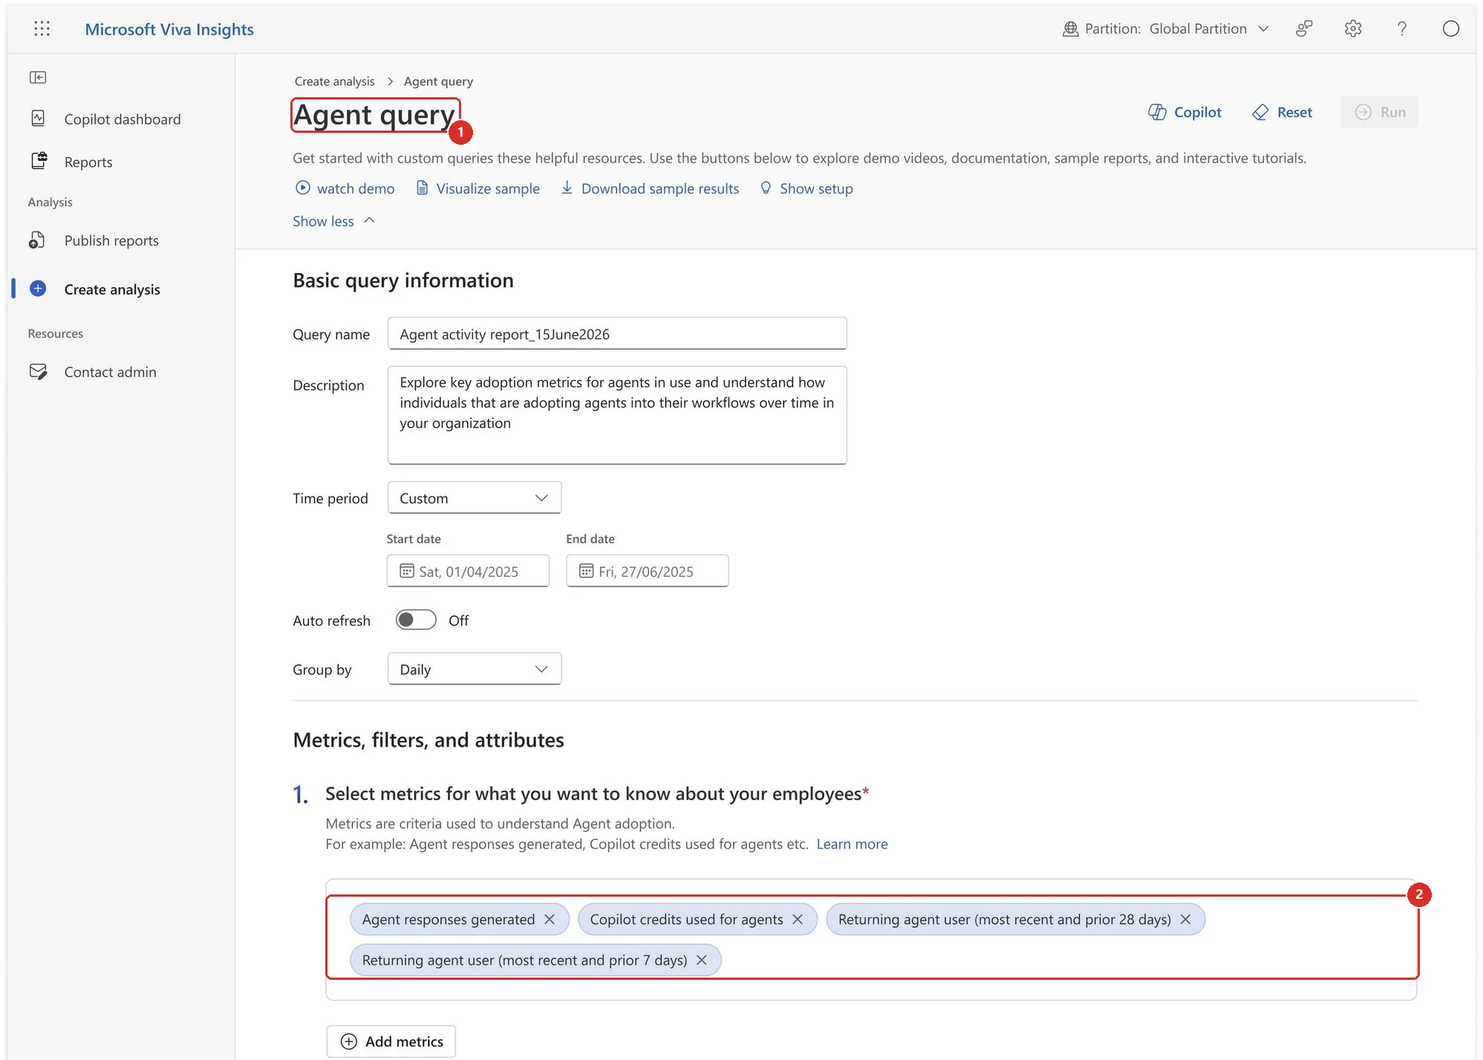
Task: Open the app launcher grid icon
Action: tap(42, 28)
